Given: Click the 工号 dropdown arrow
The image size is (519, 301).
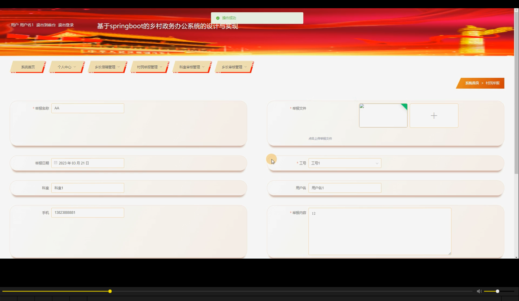Looking at the screenshot, I should point(377,163).
